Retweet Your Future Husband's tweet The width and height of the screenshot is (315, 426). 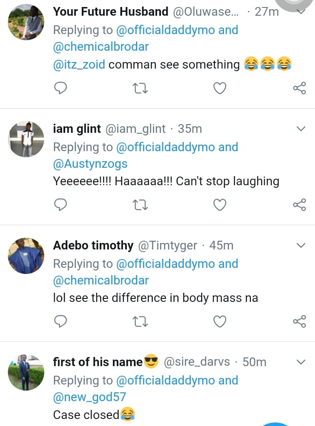click(x=140, y=89)
